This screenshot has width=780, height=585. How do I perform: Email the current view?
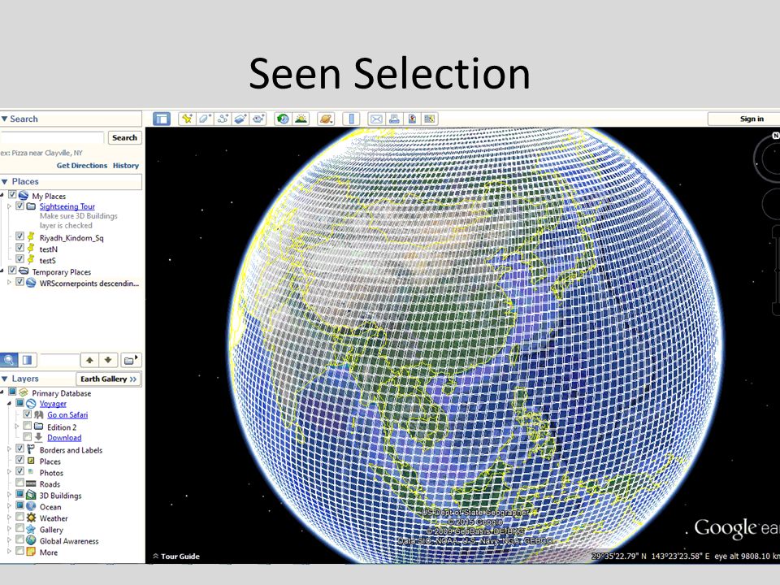click(376, 119)
